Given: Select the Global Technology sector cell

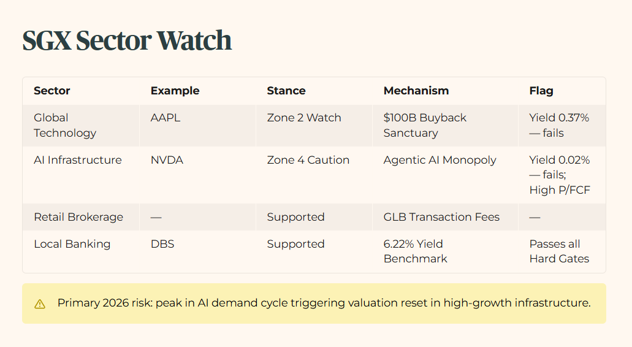Looking at the screenshot, I should click(65, 125).
